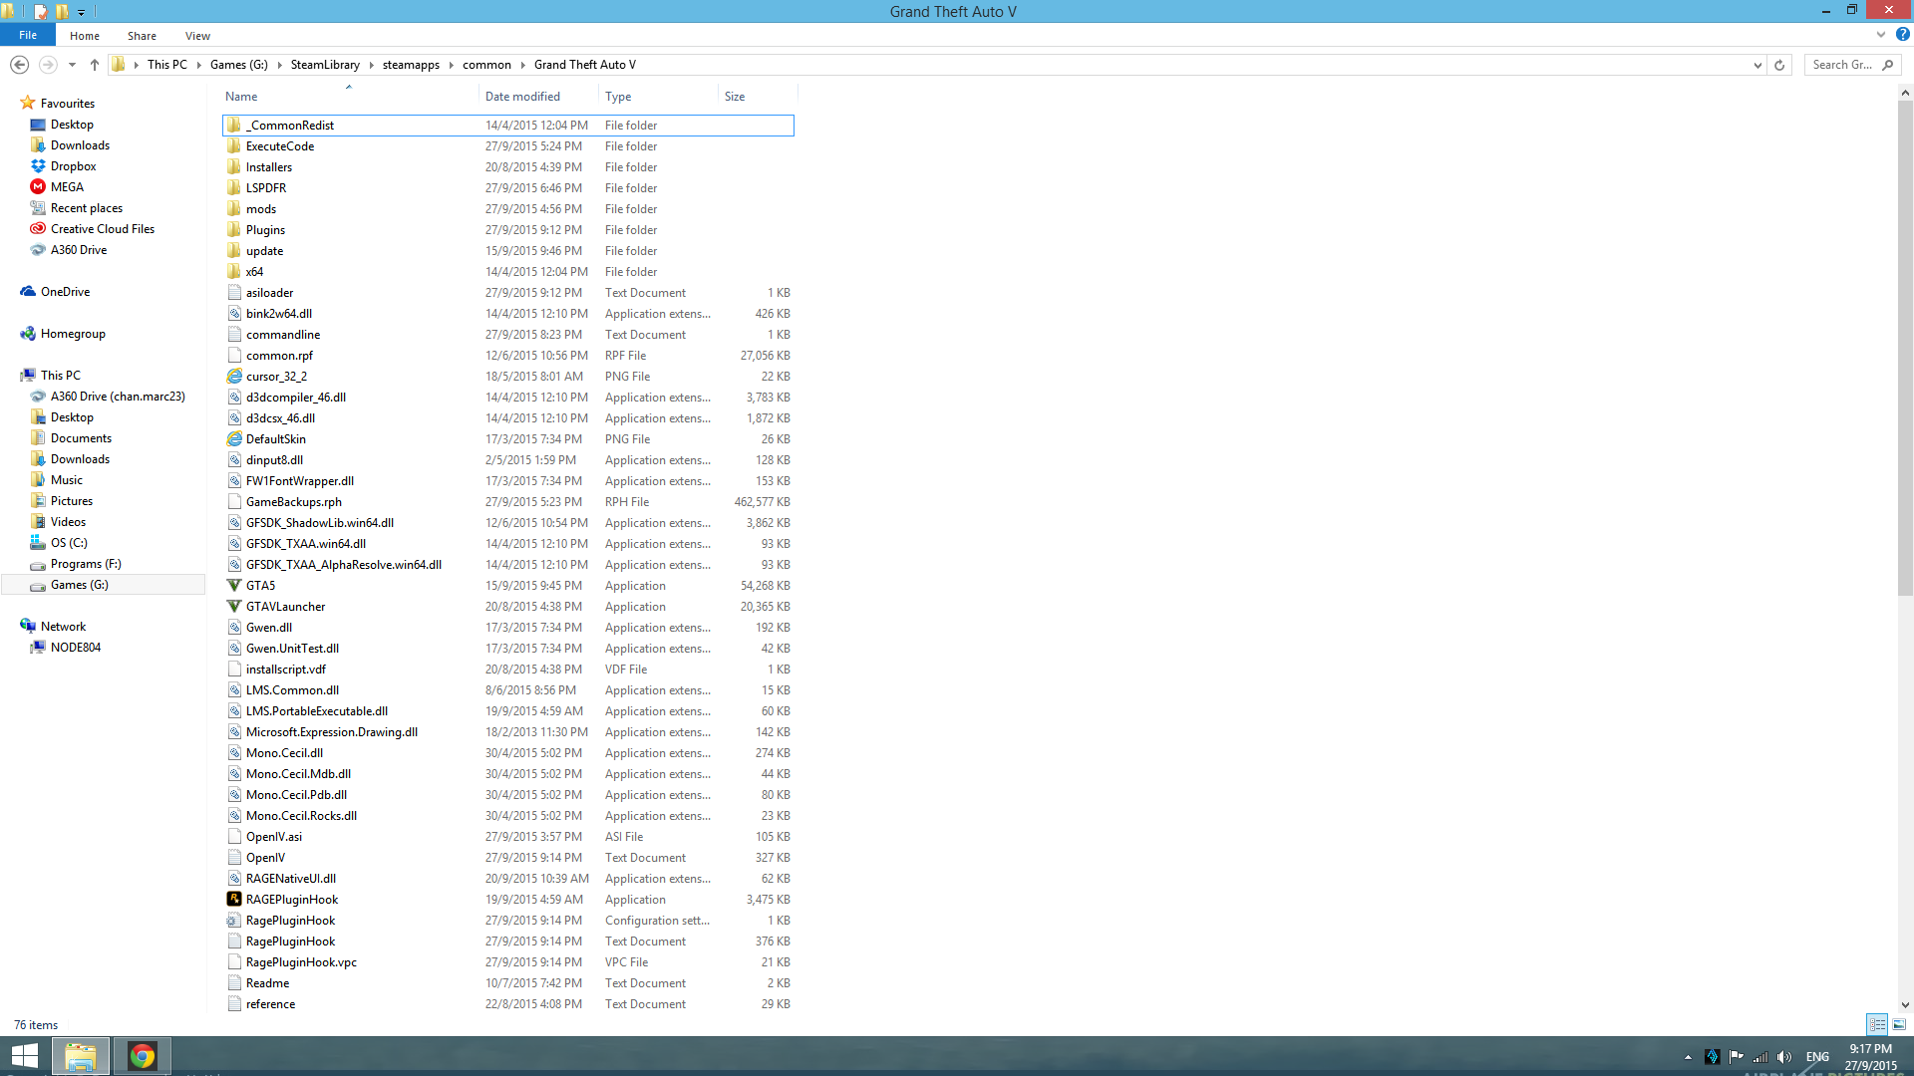Screen dimensions: 1914x1076
Task: Expand the breadcrumb arrow after steamapps
Action: coord(452,65)
